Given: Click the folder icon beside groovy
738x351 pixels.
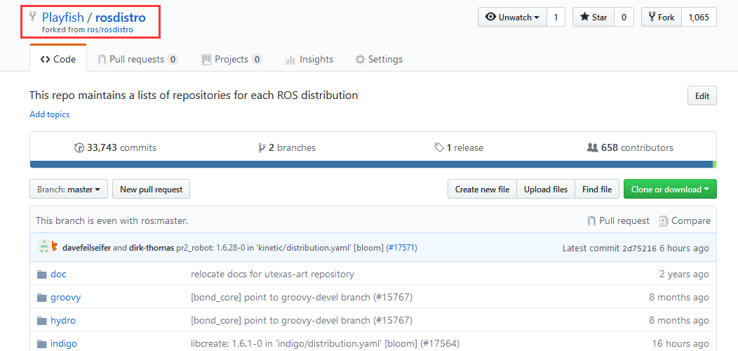Looking at the screenshot, I should pos(42,297).
